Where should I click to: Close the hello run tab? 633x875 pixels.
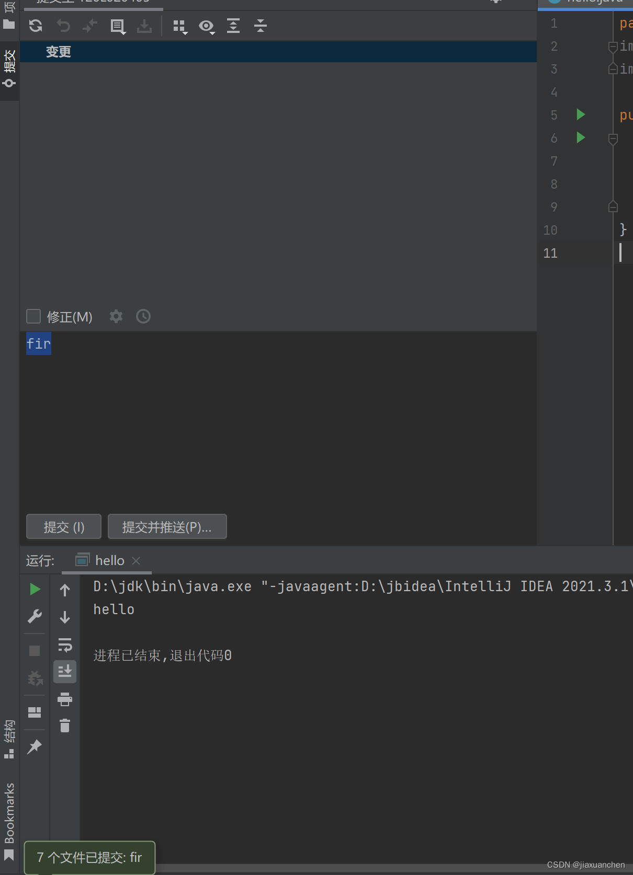pos(136,561)
